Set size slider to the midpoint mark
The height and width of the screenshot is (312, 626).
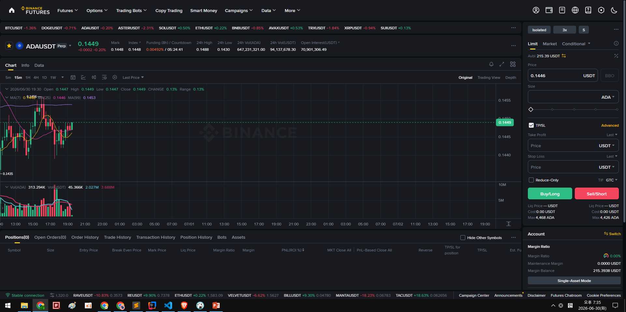574,110
